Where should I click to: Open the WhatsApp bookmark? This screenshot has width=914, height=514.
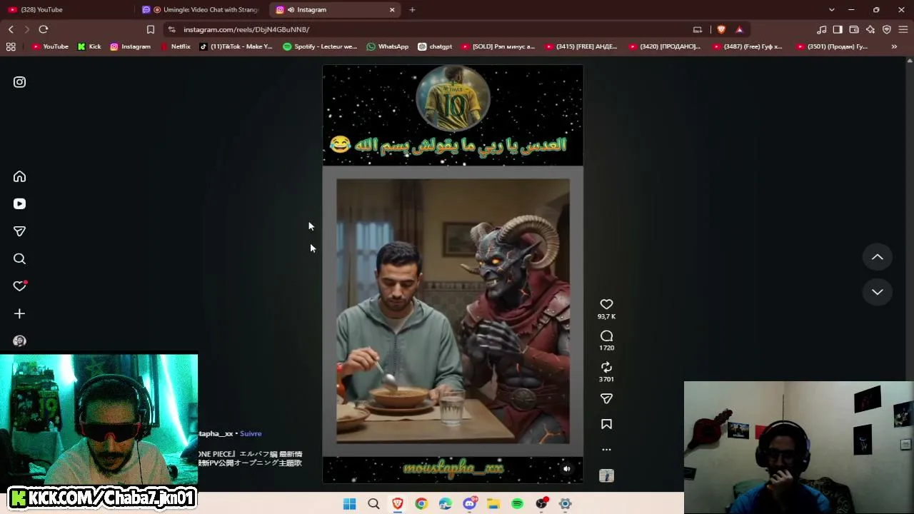coord(387,46)
